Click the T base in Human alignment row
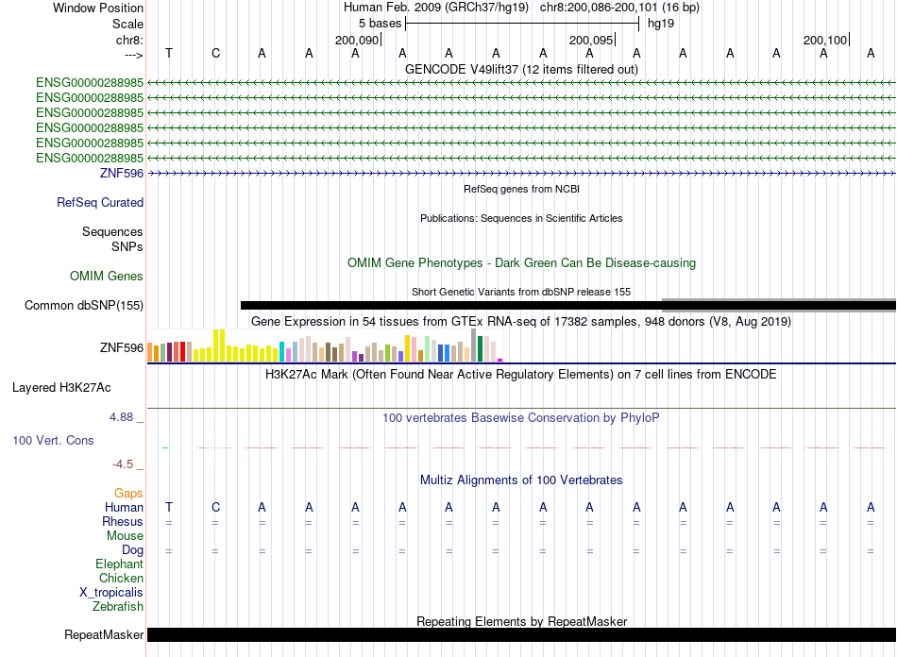897x657 pixels. (169, 507)
